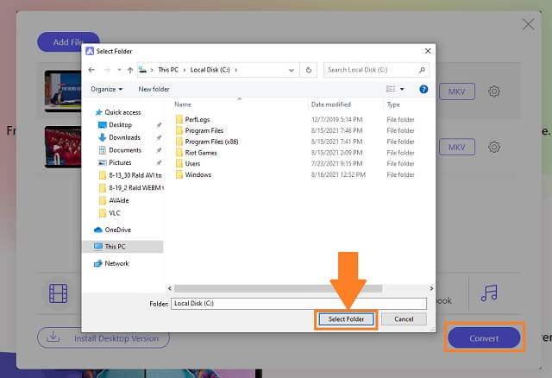Viewport: 552px width, 378px height.
Task: Sort by Type column header
Action: tap(393, 104)
